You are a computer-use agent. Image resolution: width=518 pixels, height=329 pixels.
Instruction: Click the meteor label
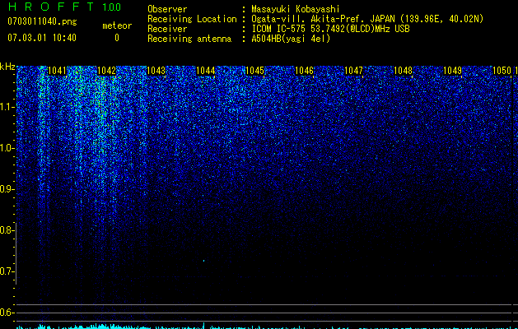pos(117,25)
